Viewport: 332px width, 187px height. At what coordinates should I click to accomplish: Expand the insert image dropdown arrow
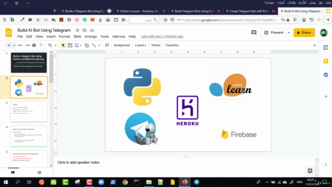pos(81,45)
